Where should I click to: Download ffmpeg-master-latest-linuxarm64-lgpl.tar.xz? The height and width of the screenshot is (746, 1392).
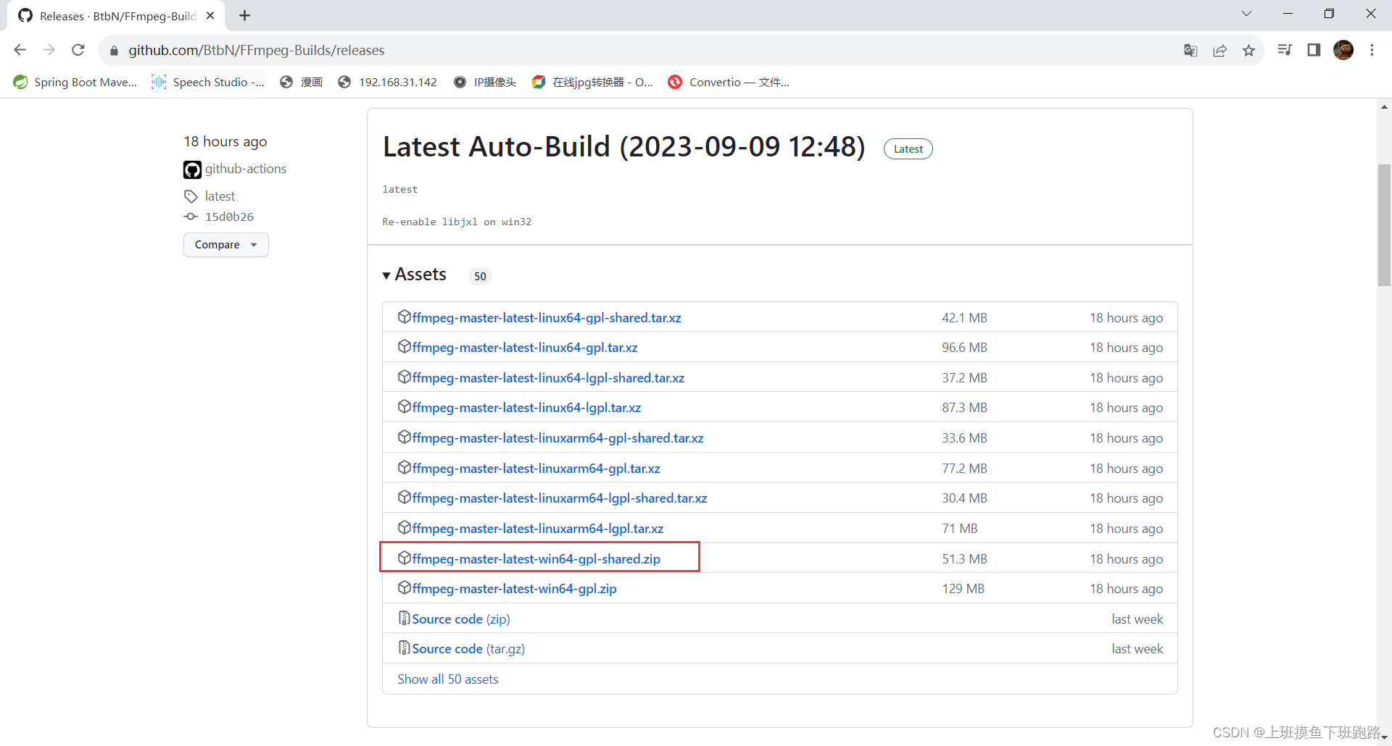coord(538,529)
